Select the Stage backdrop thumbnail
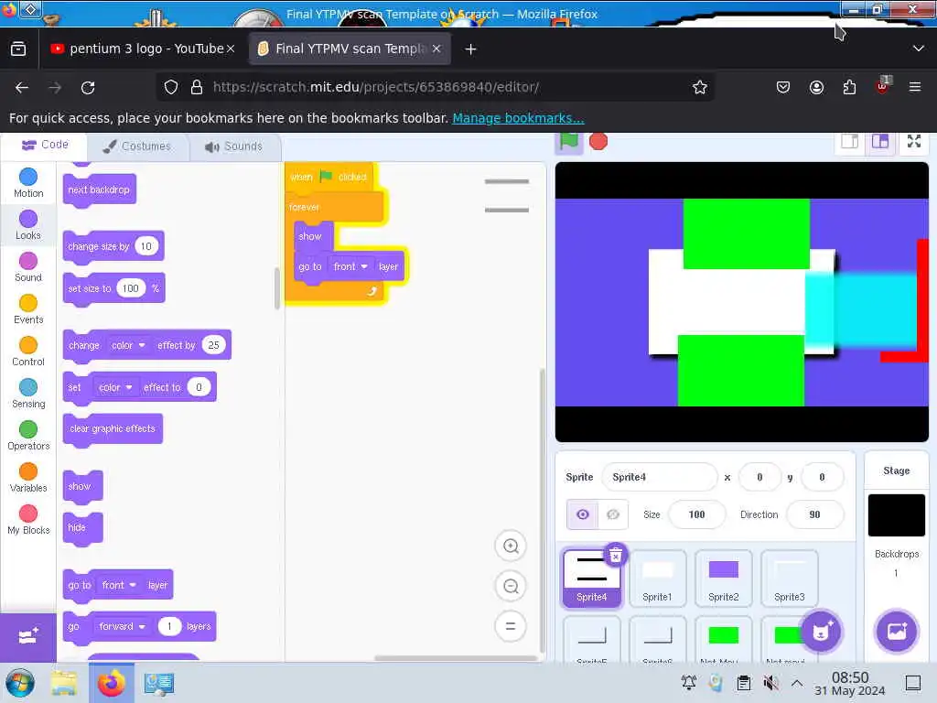 point(897,514)
